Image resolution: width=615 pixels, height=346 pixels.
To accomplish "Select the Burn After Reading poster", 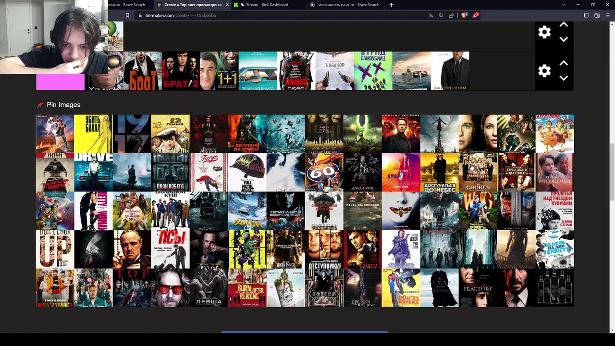I will (x=247, y=287).
